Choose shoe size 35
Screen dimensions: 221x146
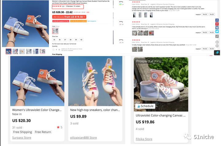[54, 39]
